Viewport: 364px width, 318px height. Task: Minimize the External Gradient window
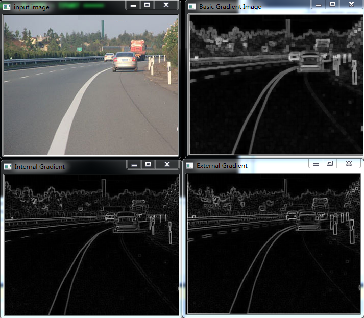(x=316, y=164)
